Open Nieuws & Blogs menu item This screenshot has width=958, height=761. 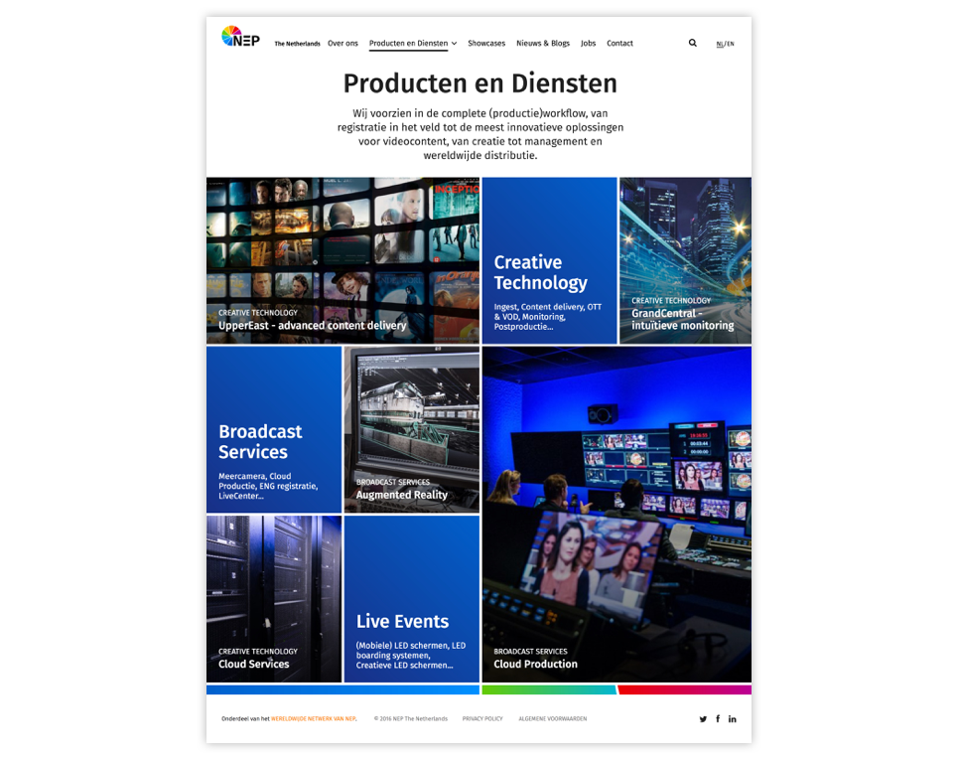tap(543, 44)
